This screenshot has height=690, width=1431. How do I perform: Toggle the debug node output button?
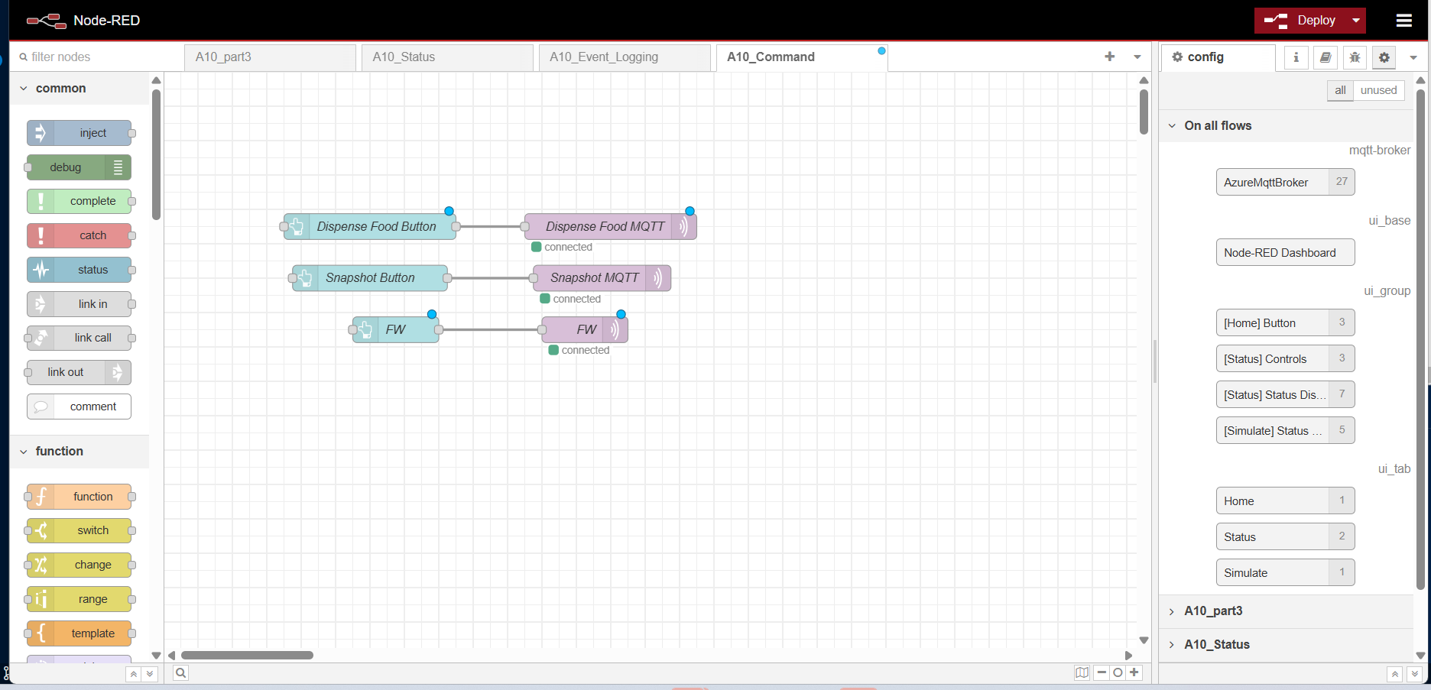coord(118,167)
